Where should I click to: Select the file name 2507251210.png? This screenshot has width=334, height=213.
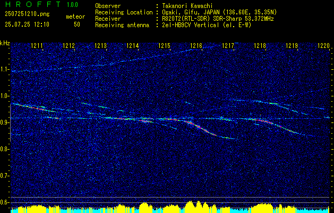pos(27,14)
